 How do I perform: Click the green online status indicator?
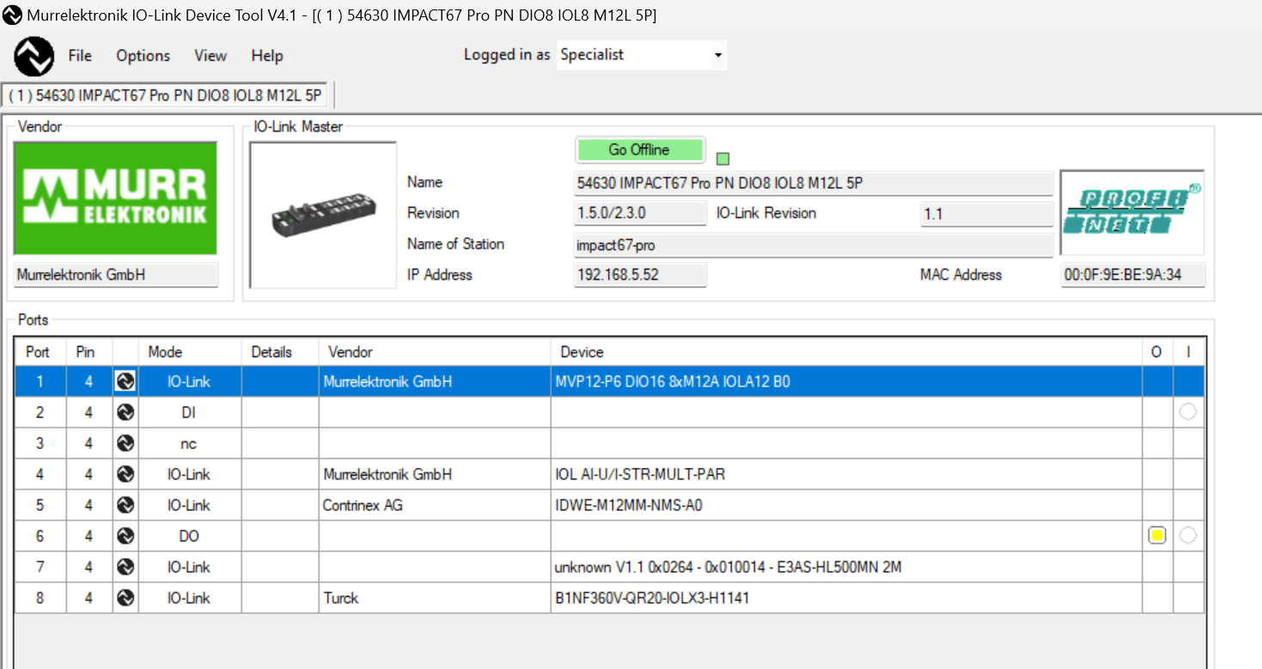(x=722, y=159)
